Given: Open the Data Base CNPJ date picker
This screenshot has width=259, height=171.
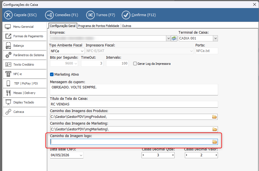Looking at the screenshot, I should pos(81,155).
